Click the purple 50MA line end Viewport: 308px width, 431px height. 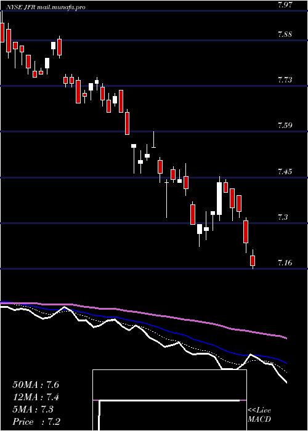click(x=286, y=338)
